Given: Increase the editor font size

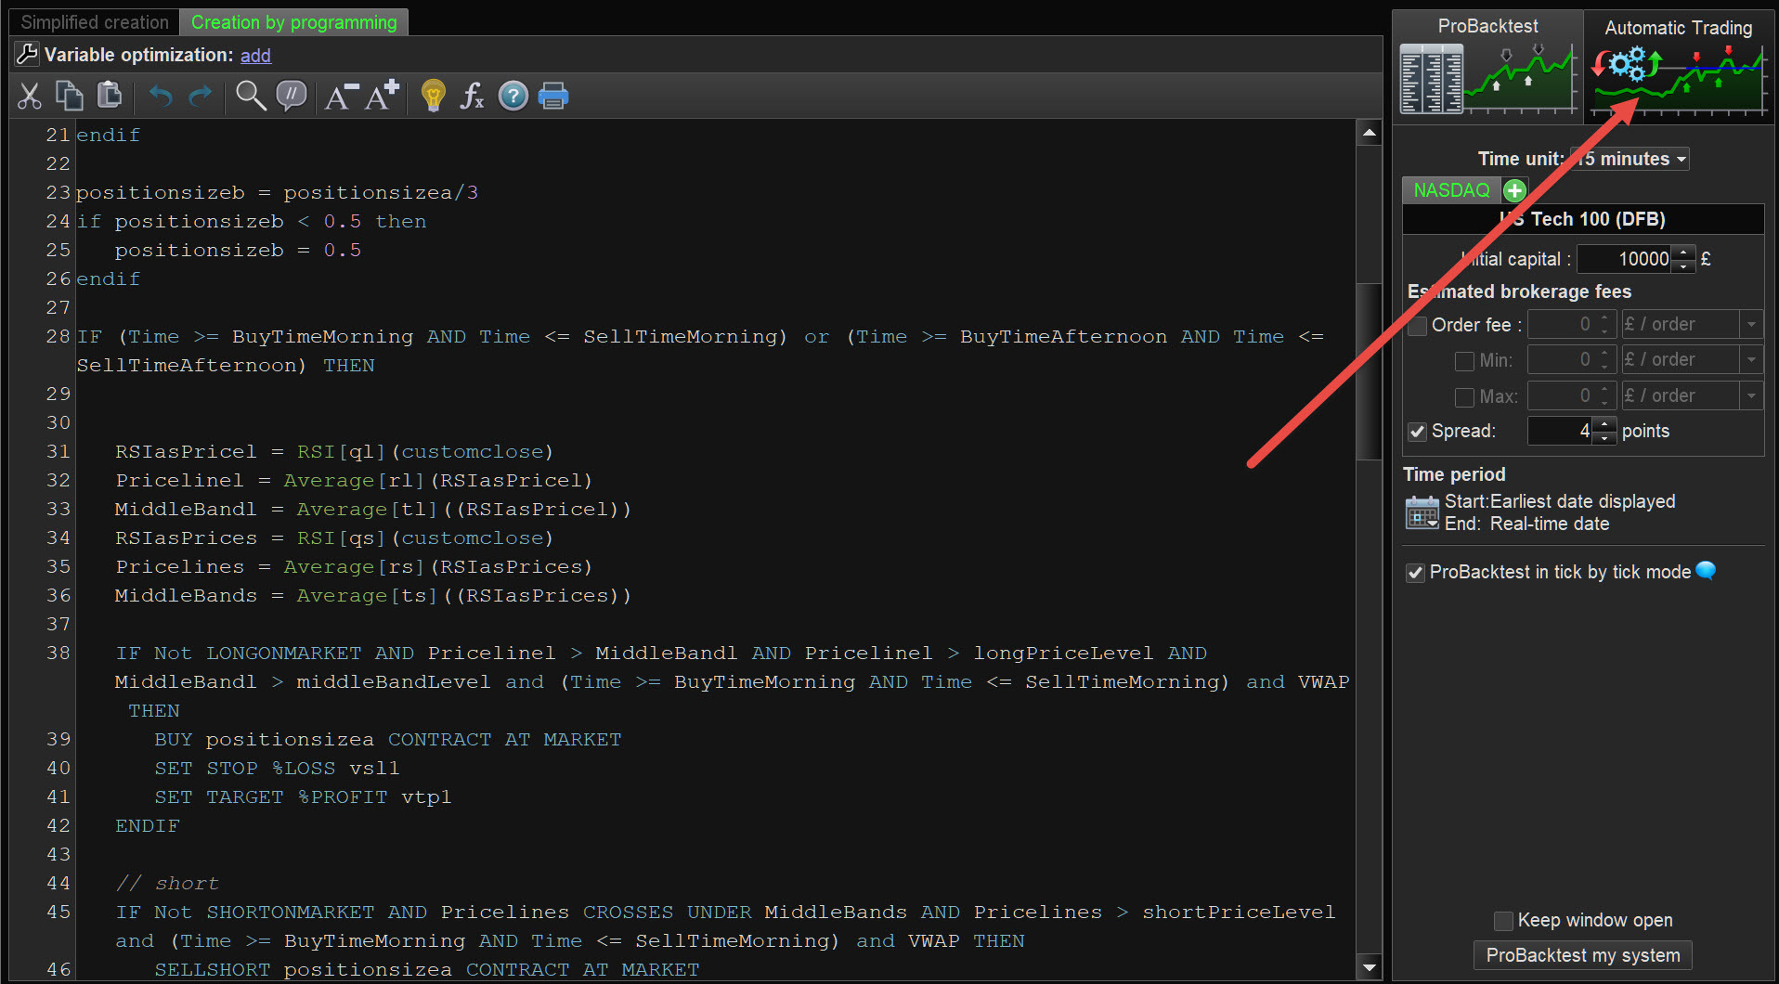Looking at the screenshot, I should 382,95.
